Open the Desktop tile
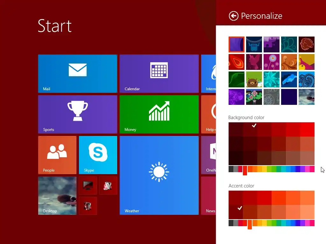The height and width of the screenshot is (244, 326). [x=57, y=196]
